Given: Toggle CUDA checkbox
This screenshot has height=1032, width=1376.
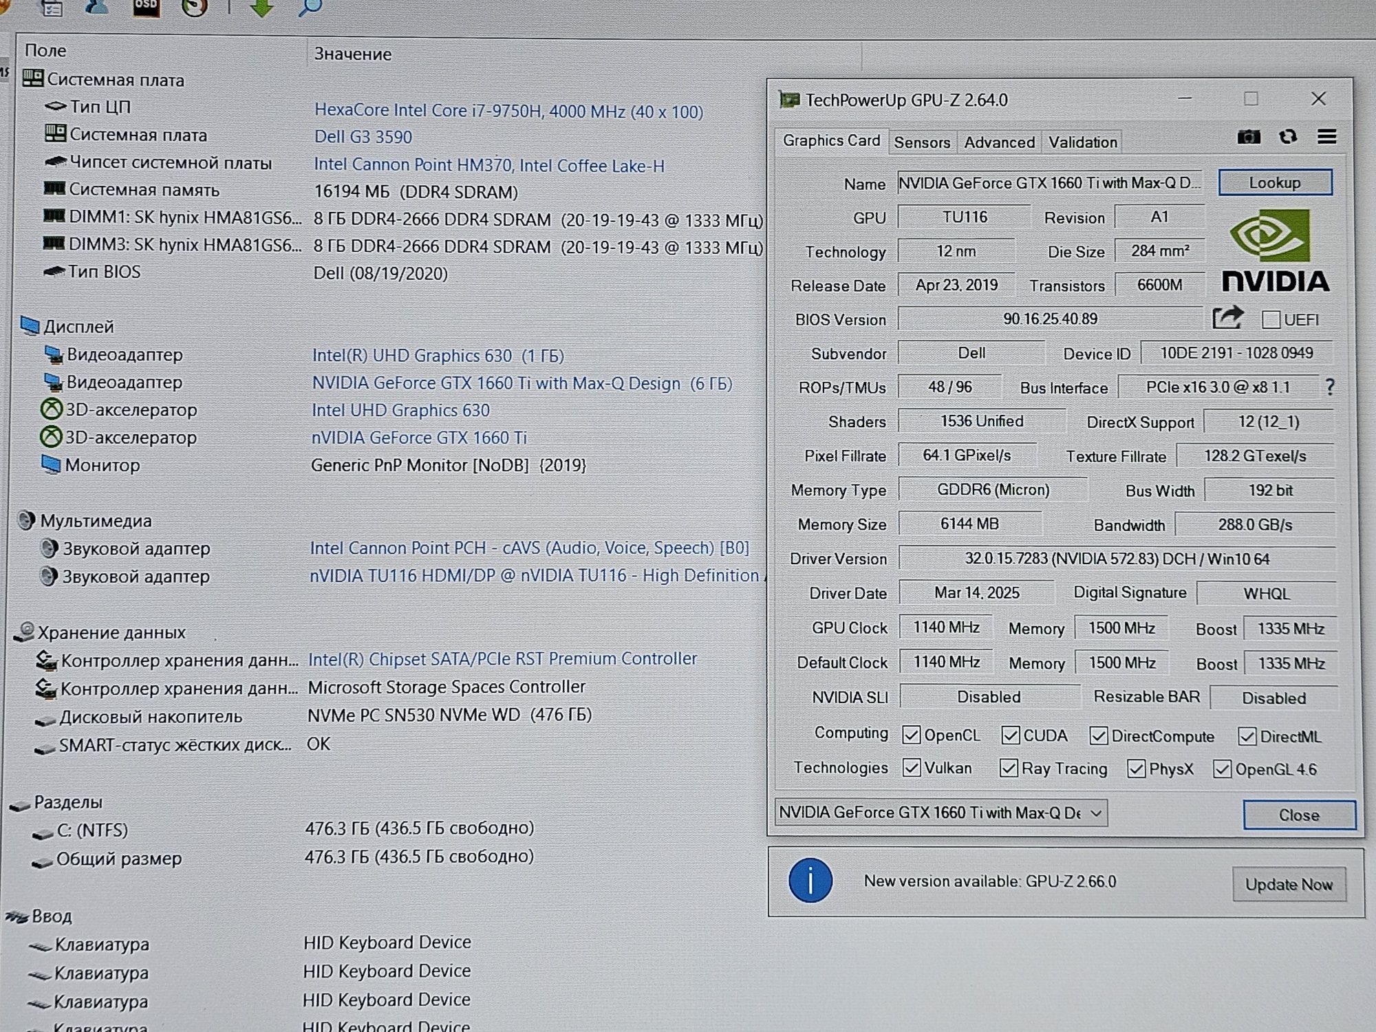Looking at the screenshot, I should [1010, 735].
